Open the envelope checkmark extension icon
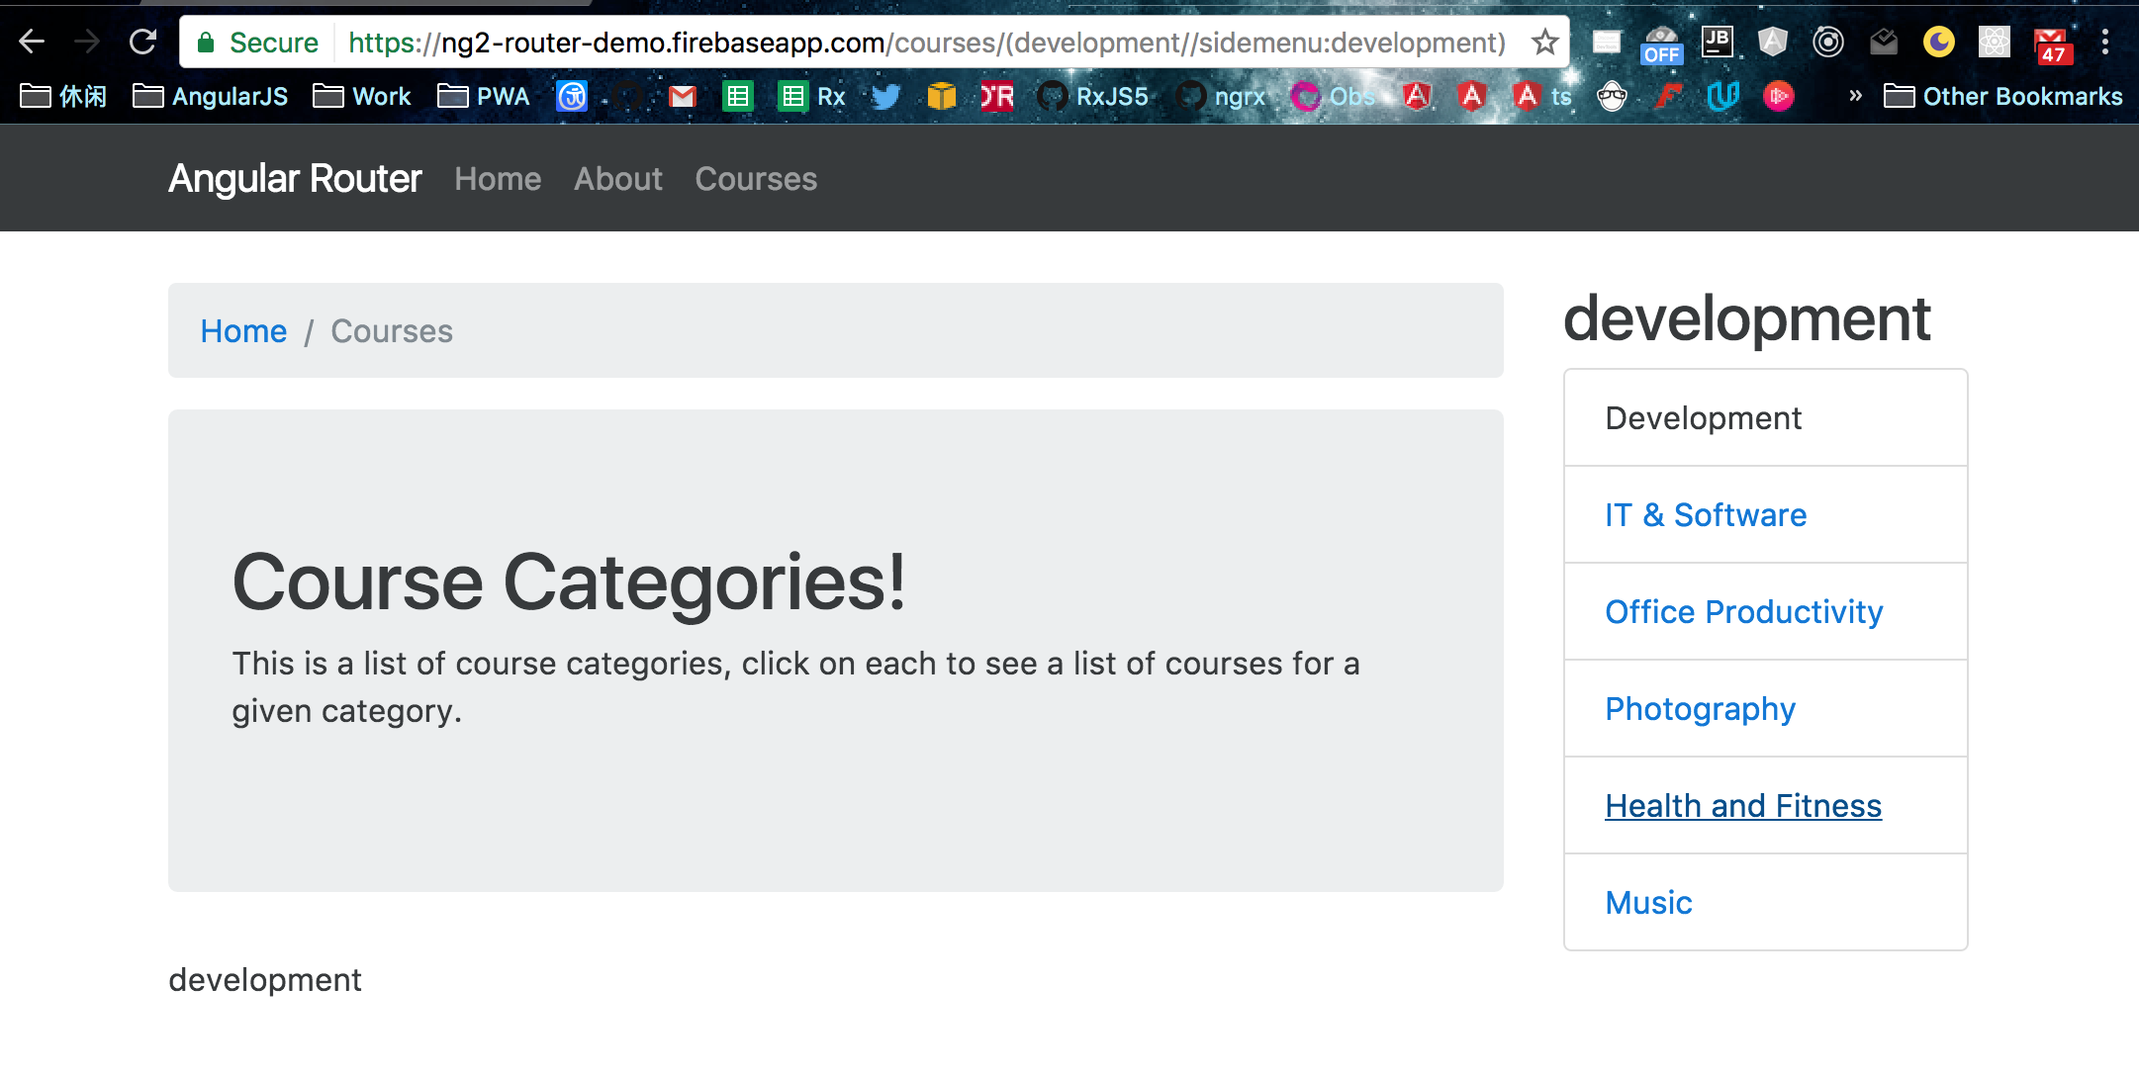This screenshot has width=2139, height=1074. pos(1883,42)
